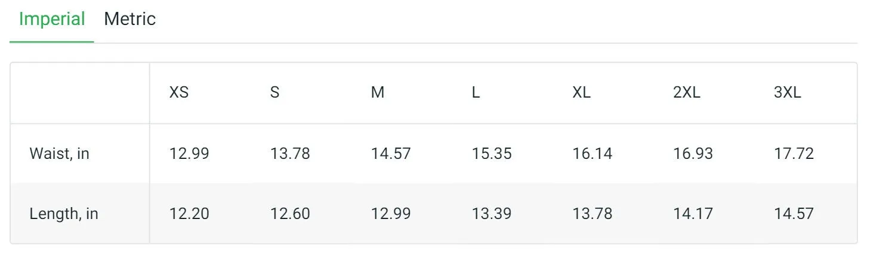Viewport: 889px width, 269px height.
Task: Click the L waist value 15.35
Action: 492,154
